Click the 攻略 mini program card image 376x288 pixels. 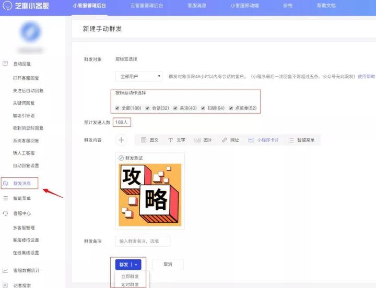(x=150, y=195)
